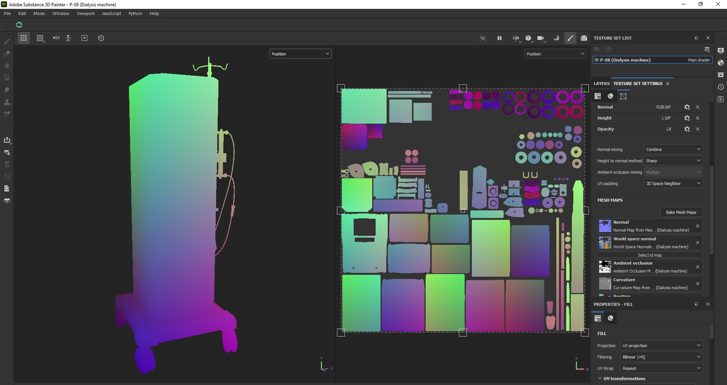Collapse the UV transformations section

[x=600, y=378]
